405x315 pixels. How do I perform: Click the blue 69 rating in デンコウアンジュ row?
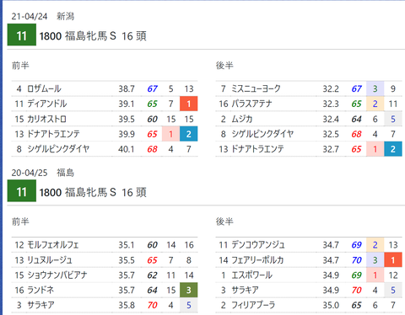tap(357, 245)
